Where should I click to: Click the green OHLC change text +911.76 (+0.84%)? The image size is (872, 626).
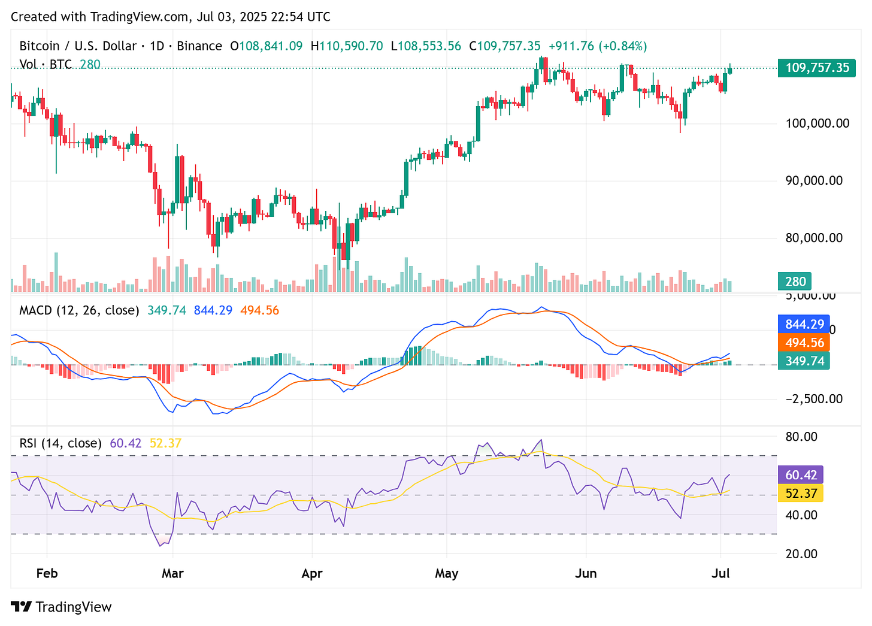598,46
